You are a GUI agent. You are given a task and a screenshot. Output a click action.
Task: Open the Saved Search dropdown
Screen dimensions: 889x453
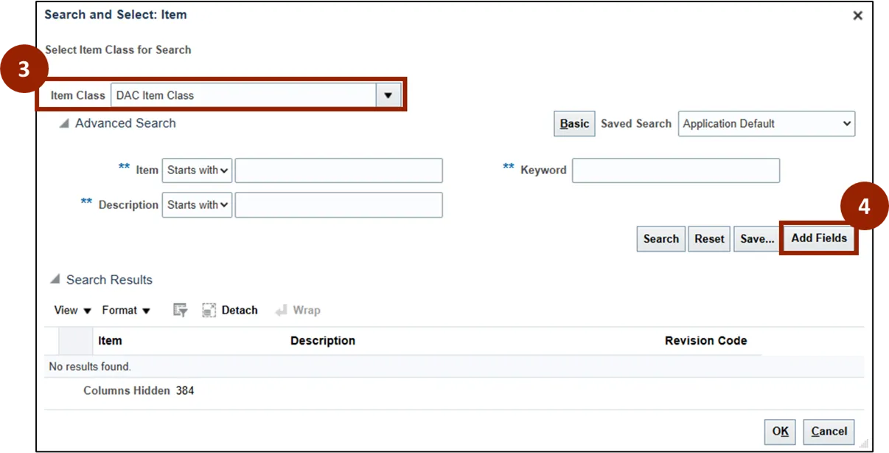[x=766, y=124]
